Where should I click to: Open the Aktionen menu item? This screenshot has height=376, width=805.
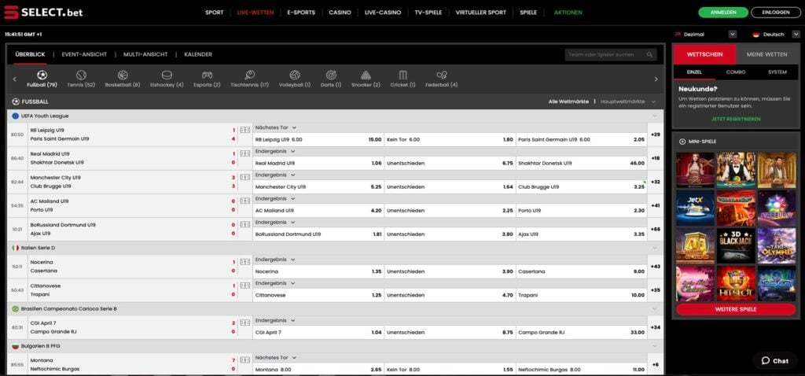pyautogui.click(x=568, y=13)
